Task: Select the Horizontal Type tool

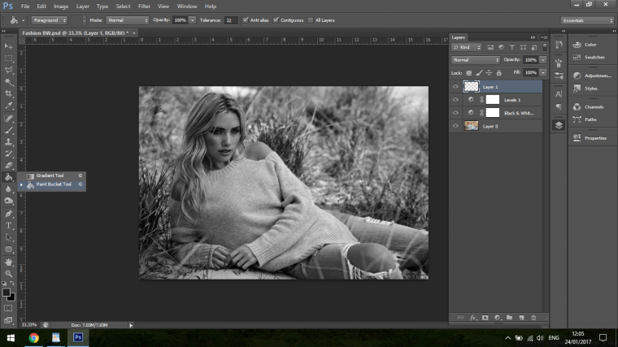Action: click(8, 226)
